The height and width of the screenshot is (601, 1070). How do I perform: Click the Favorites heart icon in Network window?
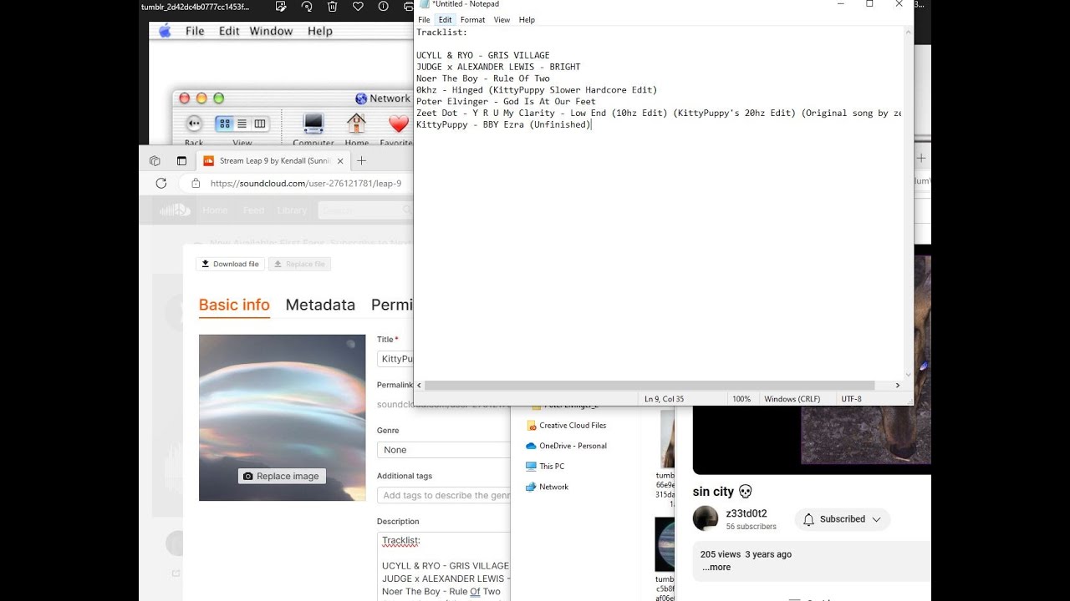coord(399,124)
